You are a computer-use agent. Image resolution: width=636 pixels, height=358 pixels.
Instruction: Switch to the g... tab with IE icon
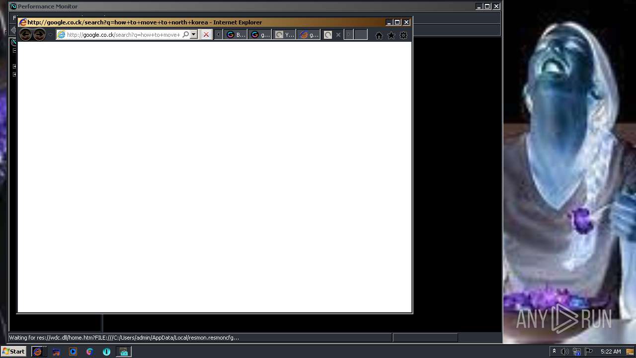point(309,35)
